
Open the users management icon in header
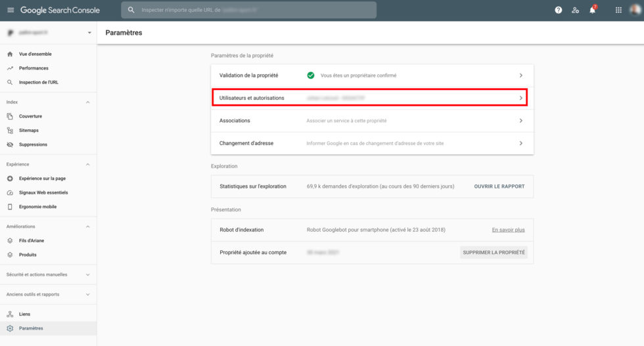[x=575, y=11]
